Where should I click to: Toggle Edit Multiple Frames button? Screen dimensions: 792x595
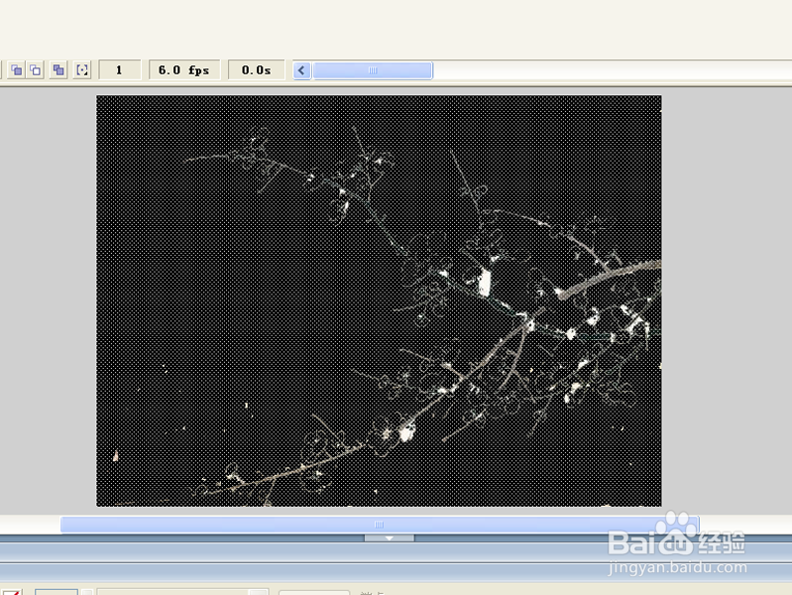(x=58, y=69)
